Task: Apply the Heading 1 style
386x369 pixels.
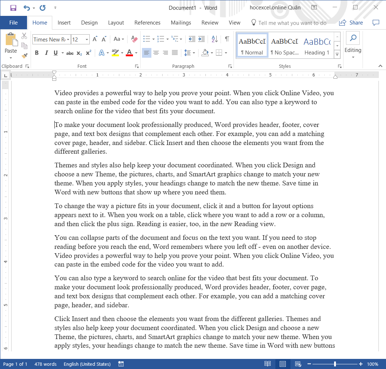Action: [x=317, y=46]
